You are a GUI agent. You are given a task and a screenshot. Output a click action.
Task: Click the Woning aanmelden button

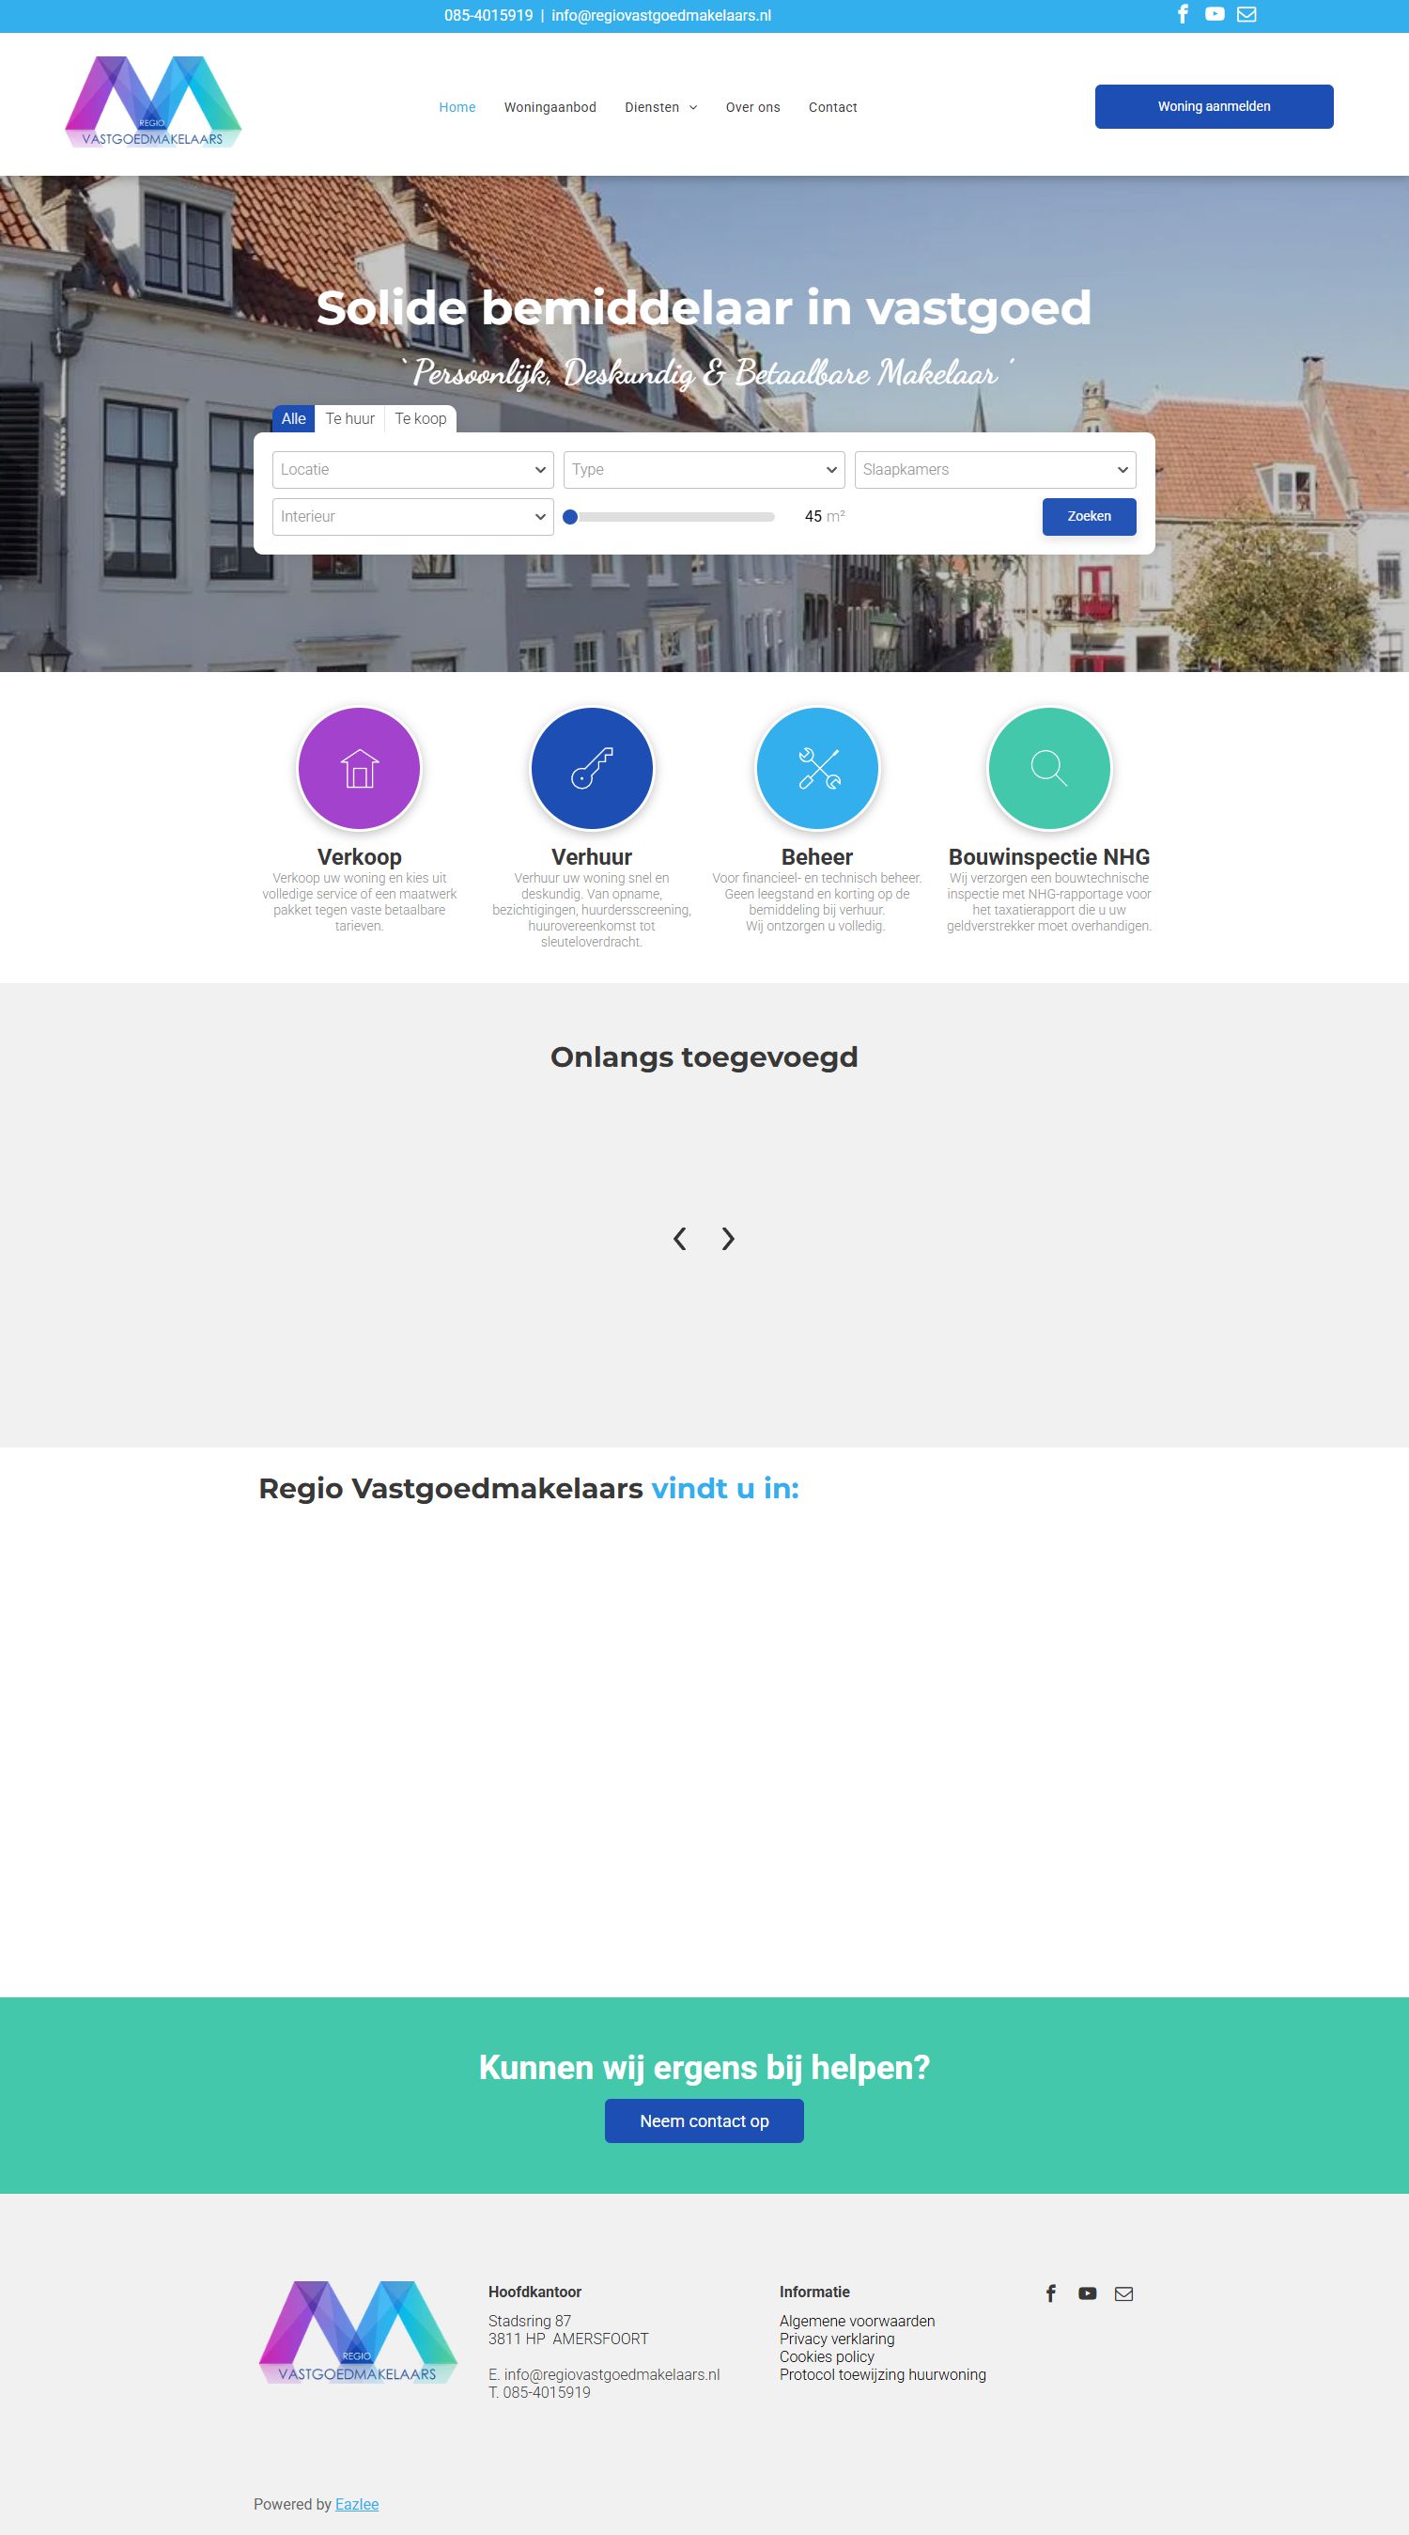(1214, 106)
